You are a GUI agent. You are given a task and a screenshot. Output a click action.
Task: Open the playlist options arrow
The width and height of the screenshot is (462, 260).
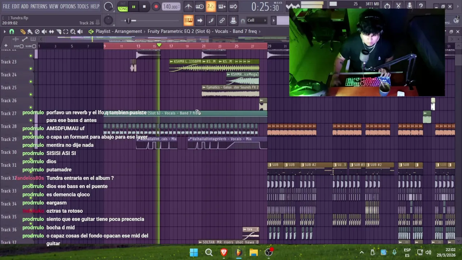pyautogui.click(x=5, y=31)
